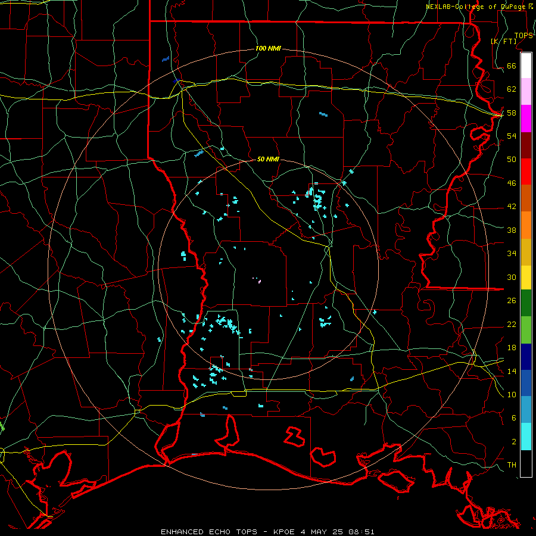The image size is (536, 536).
Task: Click the 'KPOE' radar site identifier
Action: click(284, 532)
